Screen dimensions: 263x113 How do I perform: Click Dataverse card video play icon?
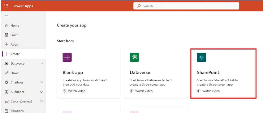tap(131, 91)
